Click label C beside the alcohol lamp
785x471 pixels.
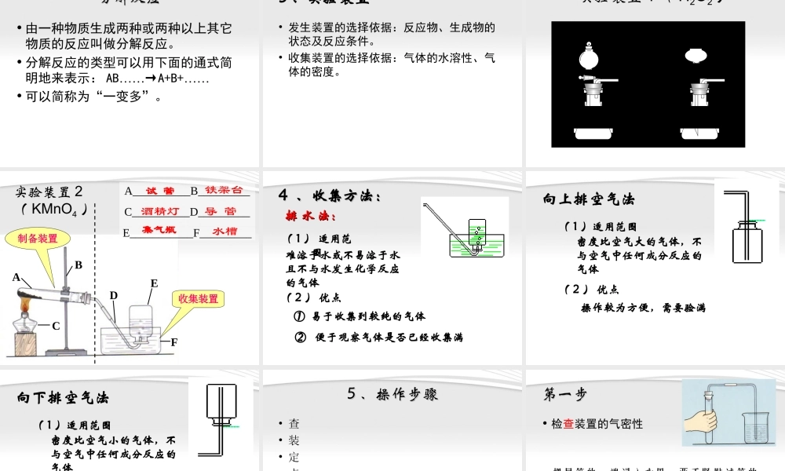tap(56, 326)
